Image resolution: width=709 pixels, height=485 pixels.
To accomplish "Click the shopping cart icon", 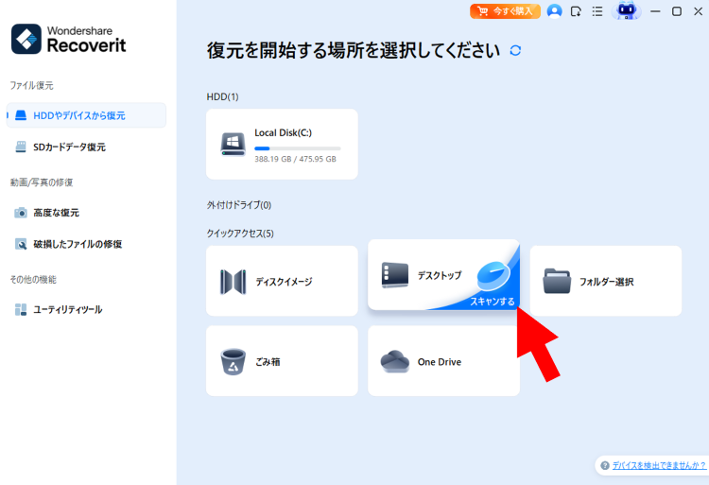I will pos(482,11).
